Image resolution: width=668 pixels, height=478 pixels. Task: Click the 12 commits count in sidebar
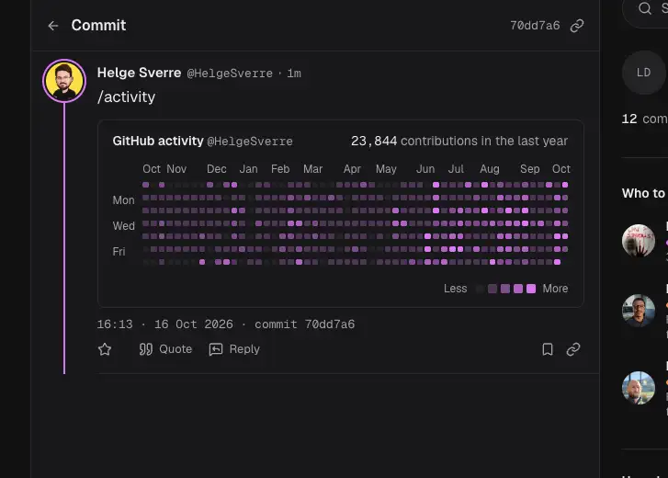(644, 119)
